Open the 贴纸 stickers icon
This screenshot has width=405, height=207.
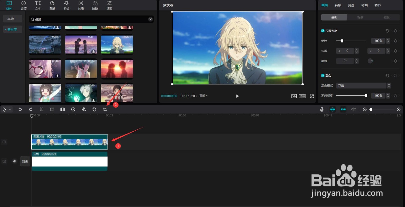[52, 5]
